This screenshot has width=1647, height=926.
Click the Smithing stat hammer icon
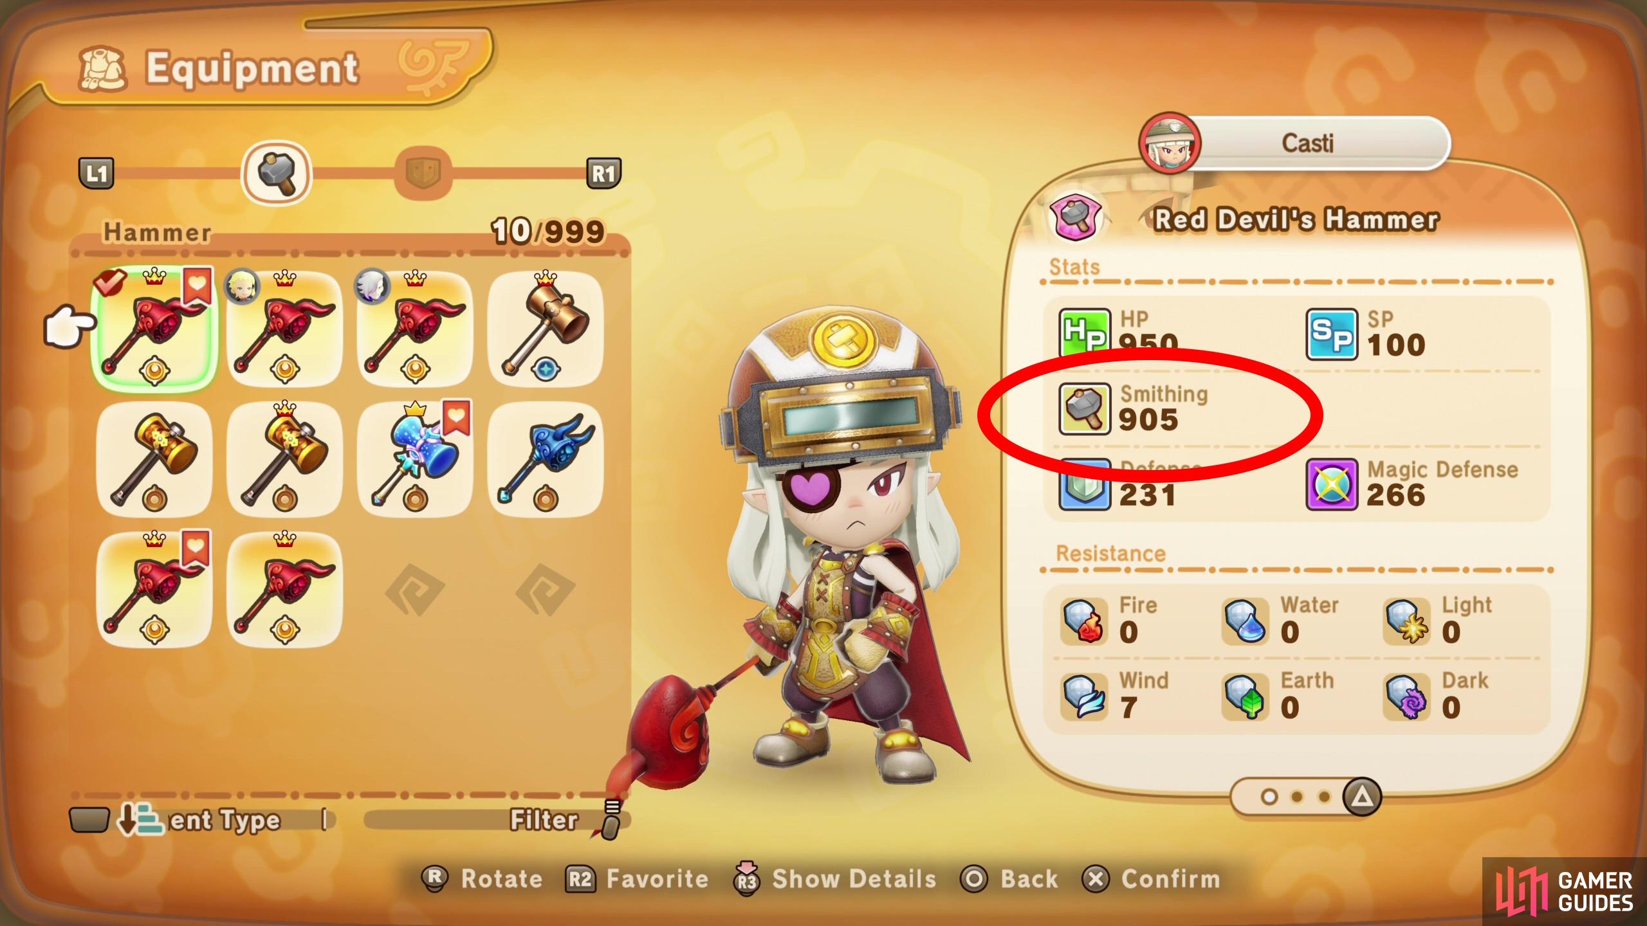pyautogui.click(x=1085, y=409)
